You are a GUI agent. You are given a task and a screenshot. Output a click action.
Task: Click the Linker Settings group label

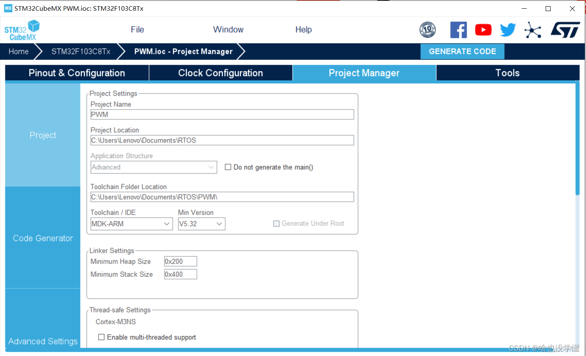tap(112, 251)
